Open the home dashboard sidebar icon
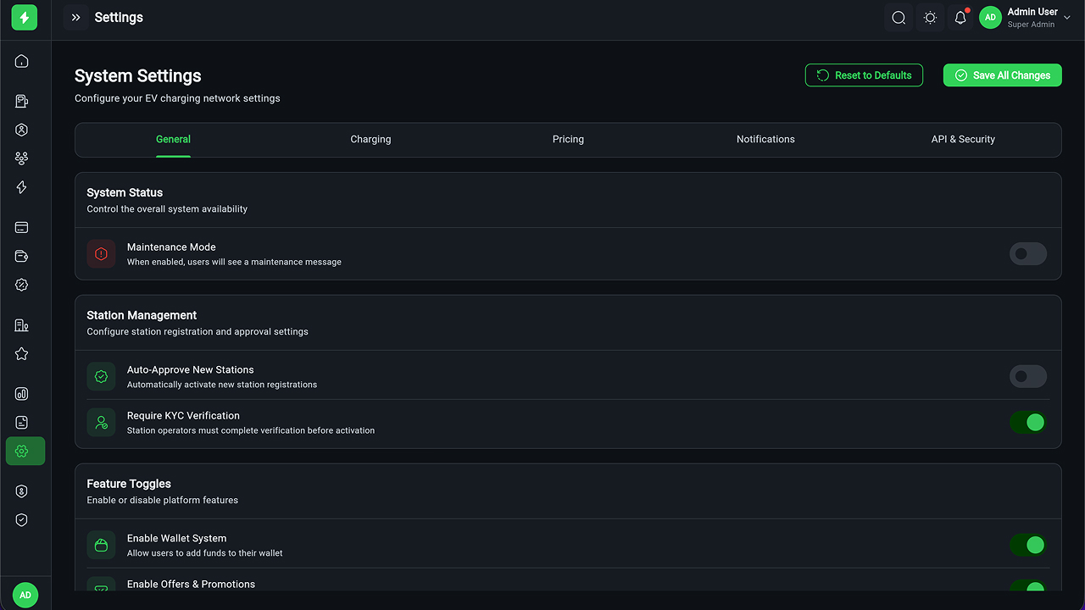 22,61
